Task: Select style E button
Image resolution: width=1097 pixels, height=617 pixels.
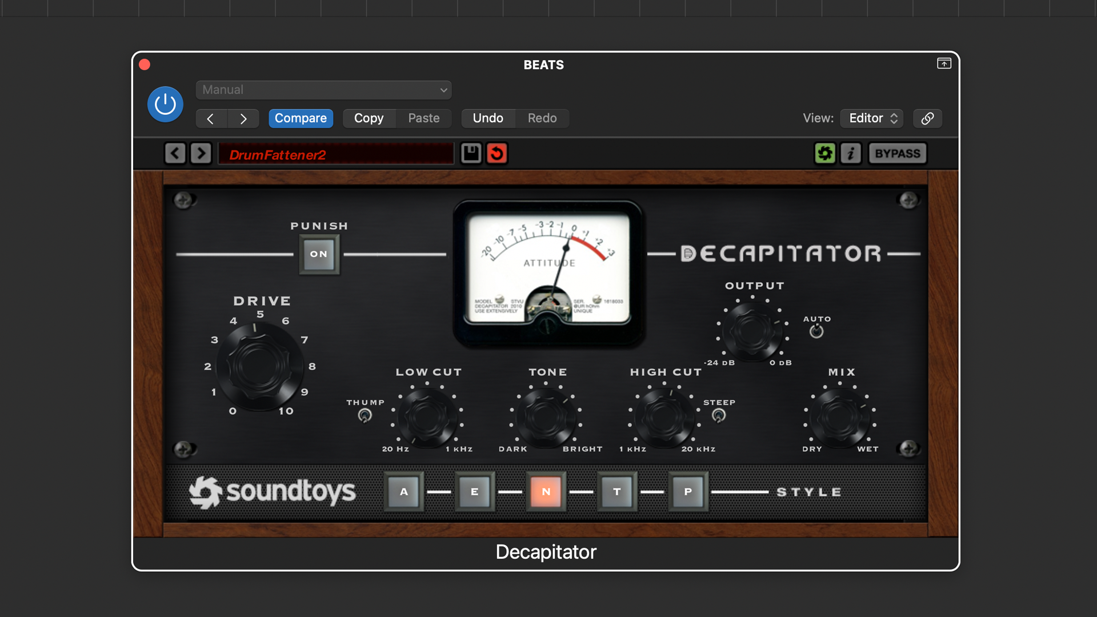Action: 475,492
